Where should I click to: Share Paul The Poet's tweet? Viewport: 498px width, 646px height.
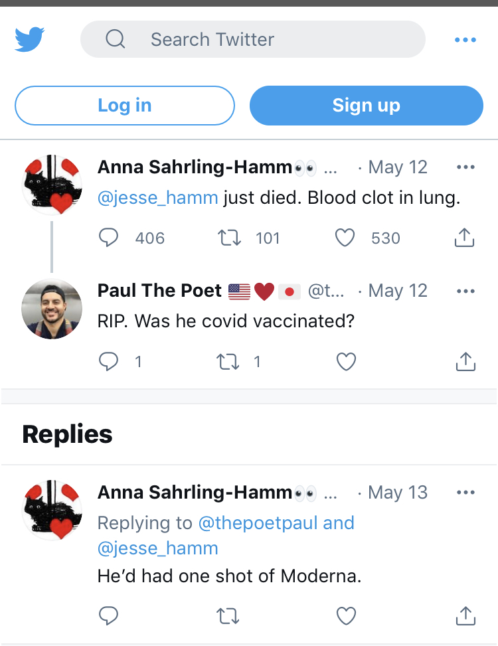coord(465,361)
